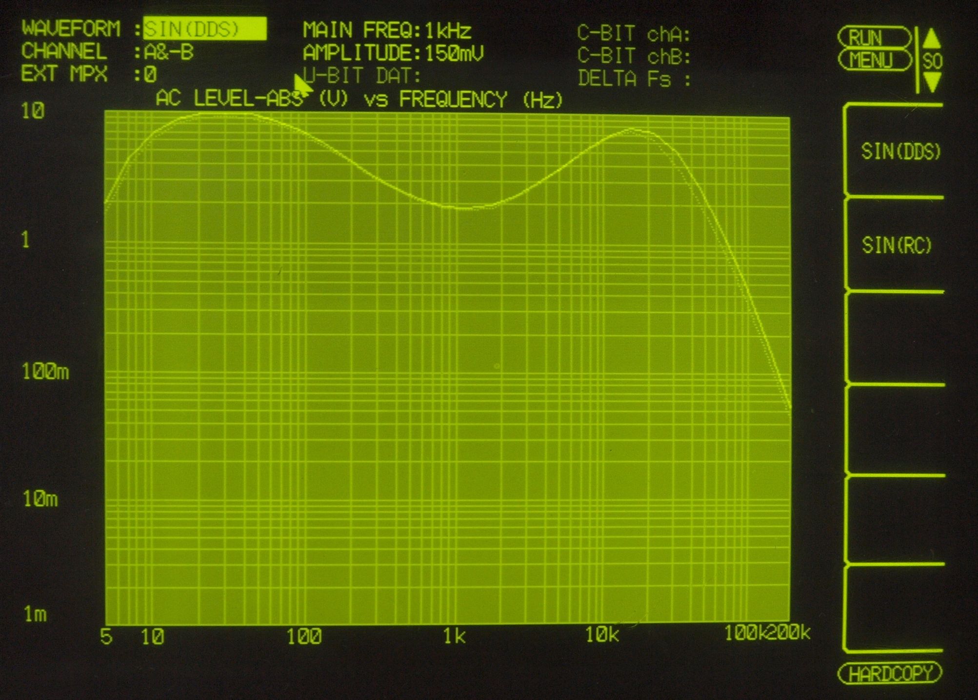The width and height of the screenshot is (978, 700).
Task: Click the down arrow beside SO
Action: pos(932,81)
